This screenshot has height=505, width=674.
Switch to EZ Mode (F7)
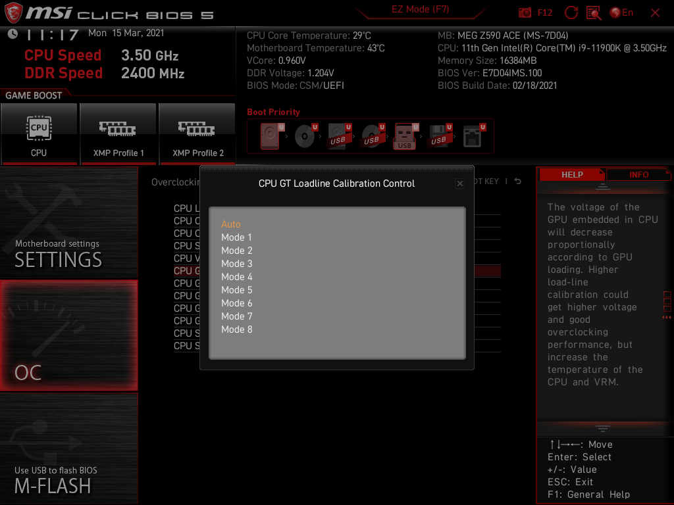pyautogui.click(x=420, y=9)
